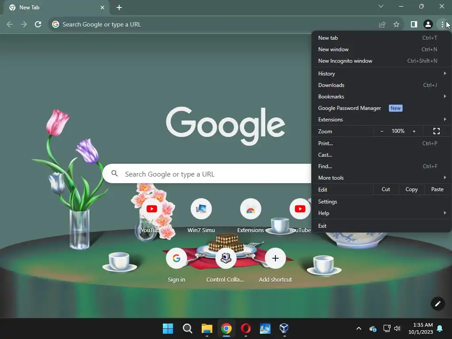Expand the Bookmarks submenu
Image resolution: width=452 pixels, height=339 pixels.
(382, 97)
